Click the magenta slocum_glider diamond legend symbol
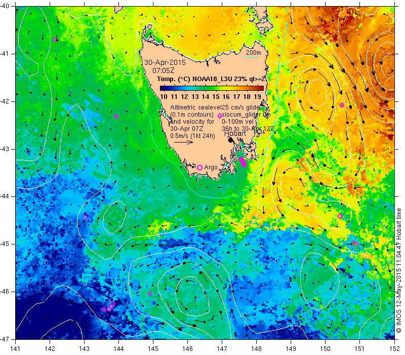405x355 pixels. pyautogui.click(x=220, y=116)
